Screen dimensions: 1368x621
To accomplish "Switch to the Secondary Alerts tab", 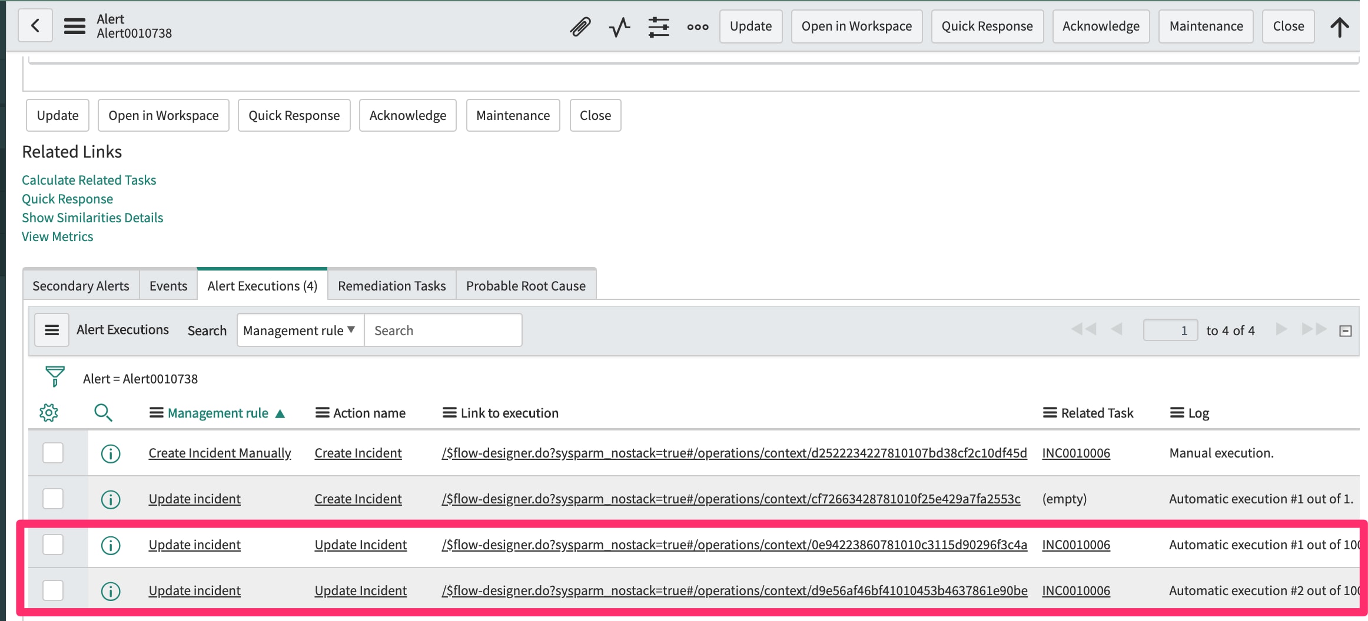I will [x=81, y=286].
